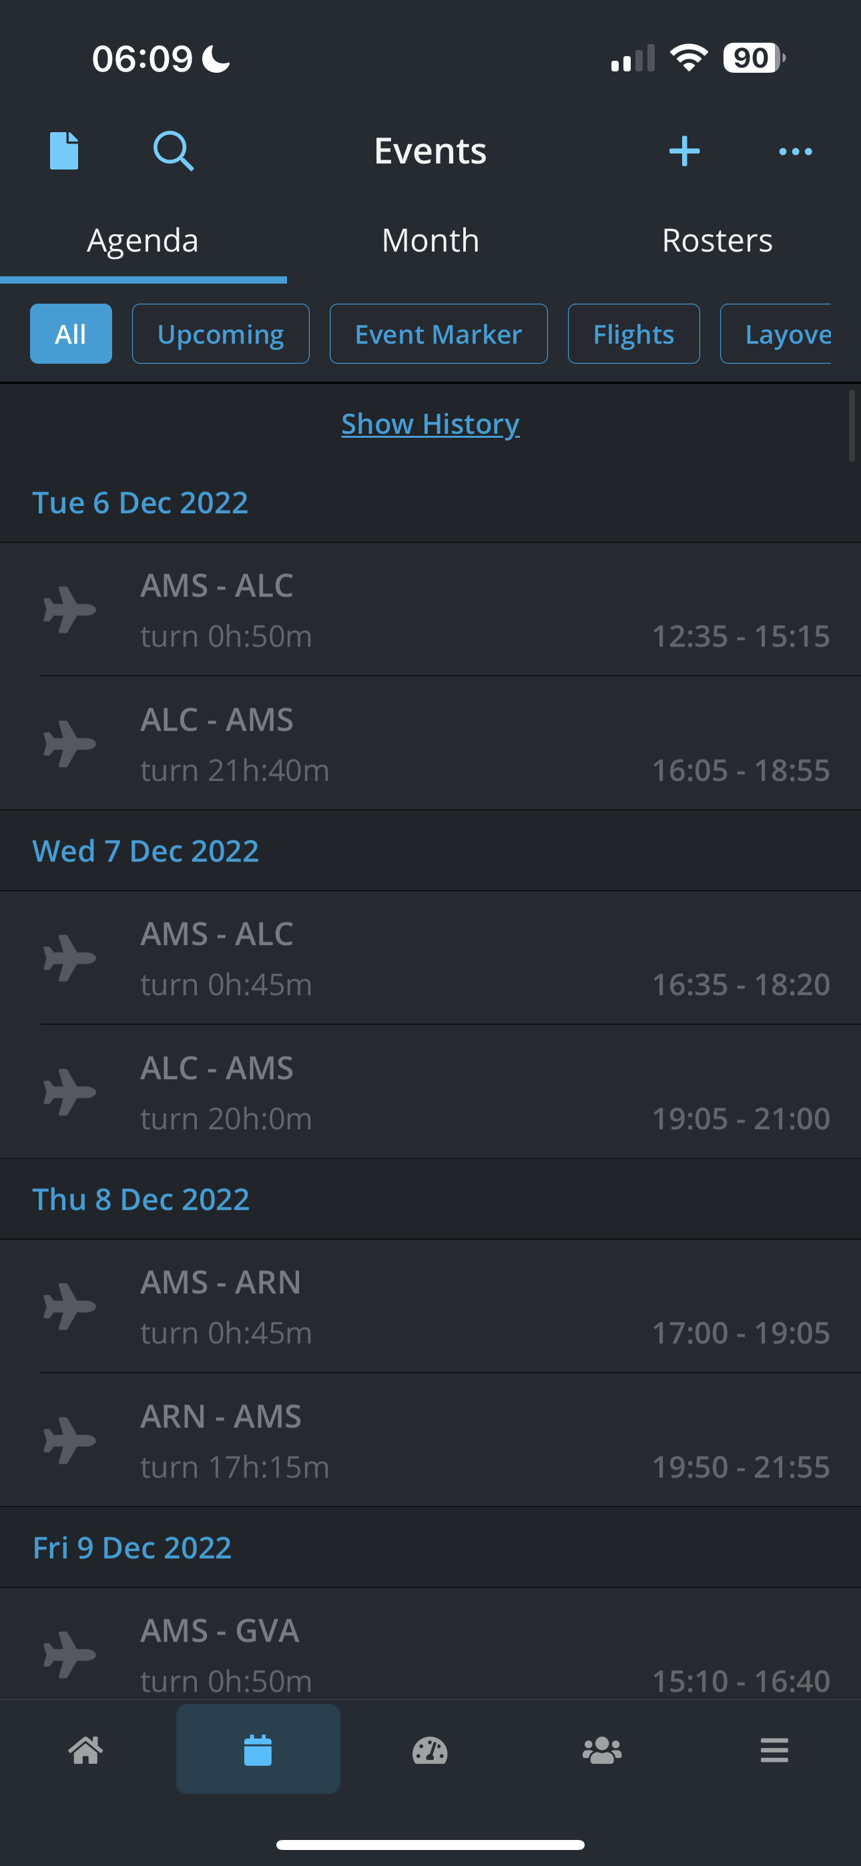The height and width of the screenshot is (1866, 861).
Task: Toggle the Event Marker filter
Action: coord(439,334)
